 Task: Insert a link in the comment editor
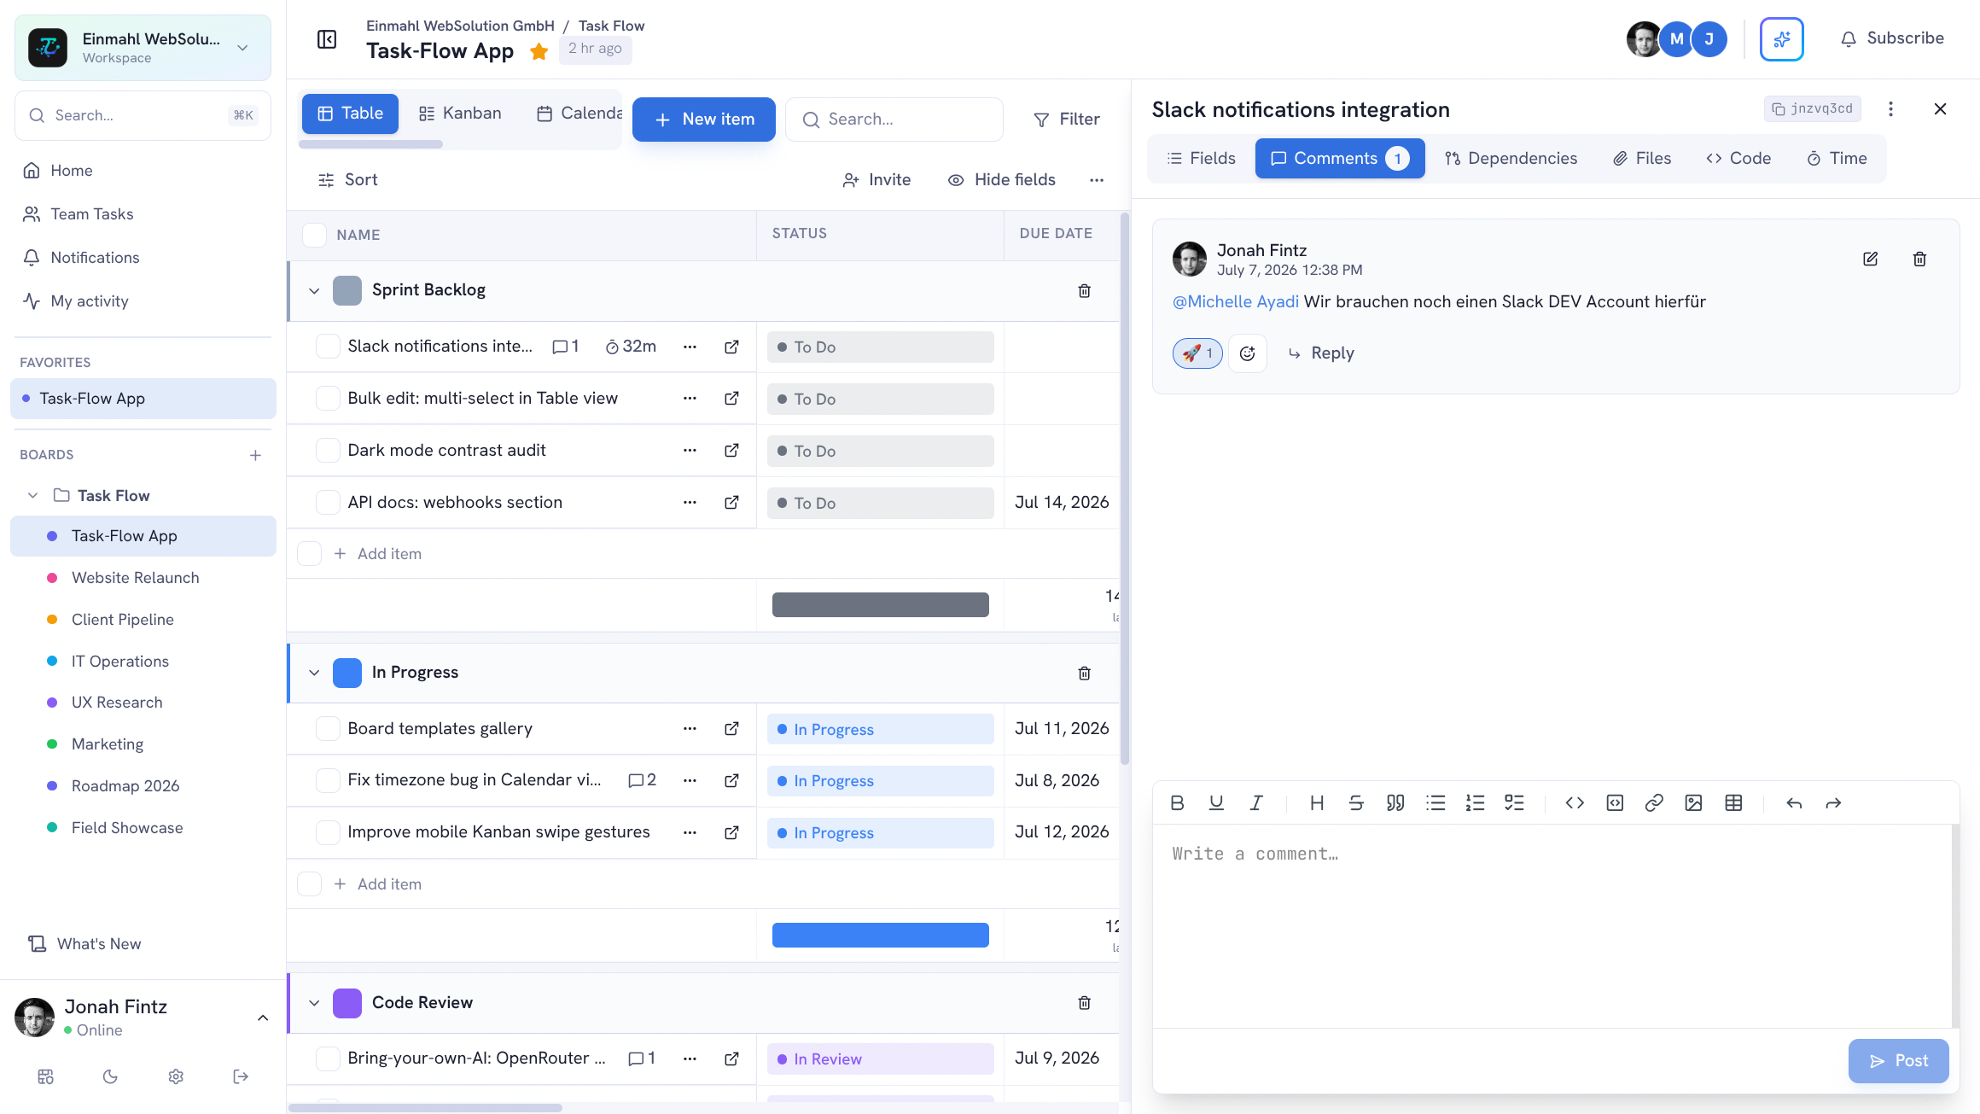pos(1654,802)
